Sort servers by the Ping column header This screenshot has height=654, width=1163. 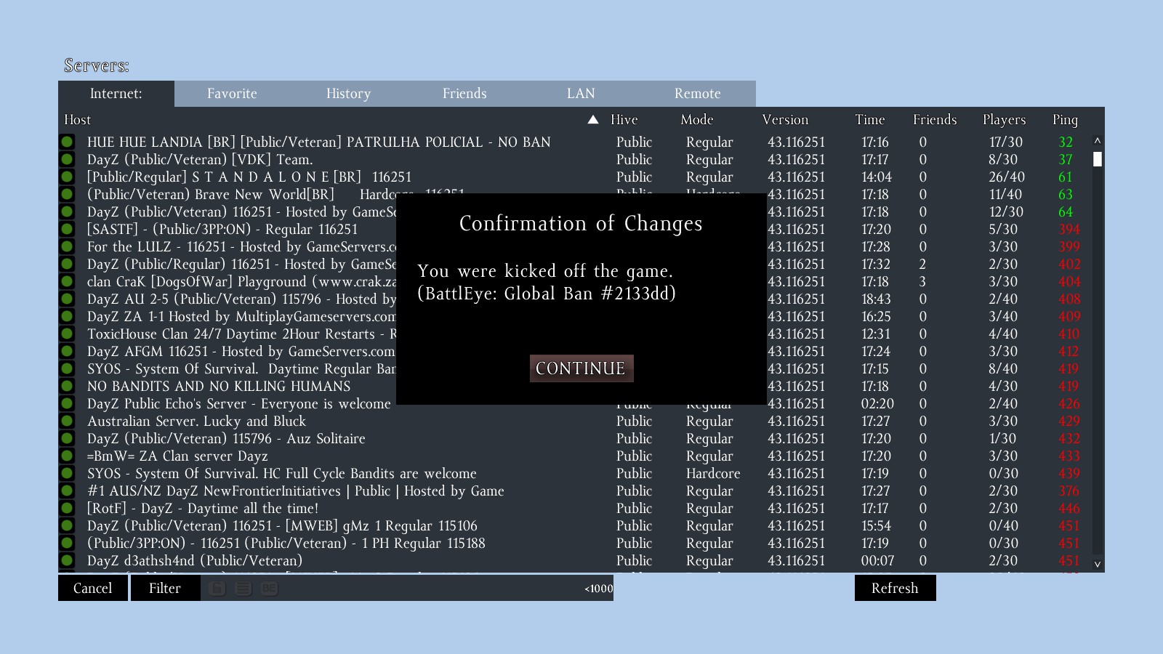click(x=1065, y=120)
